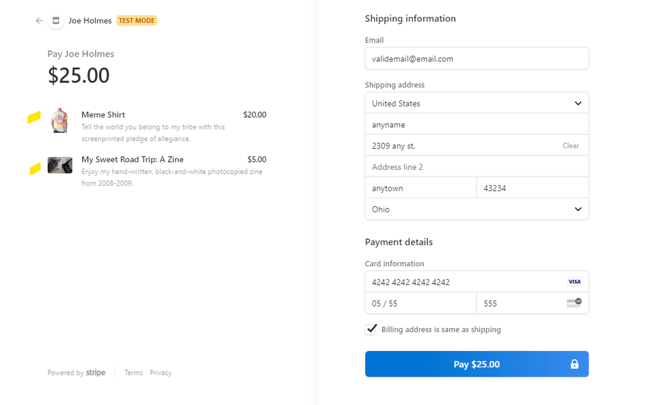Open the Terms link
The image size is (647, 405).
point(133,373)
